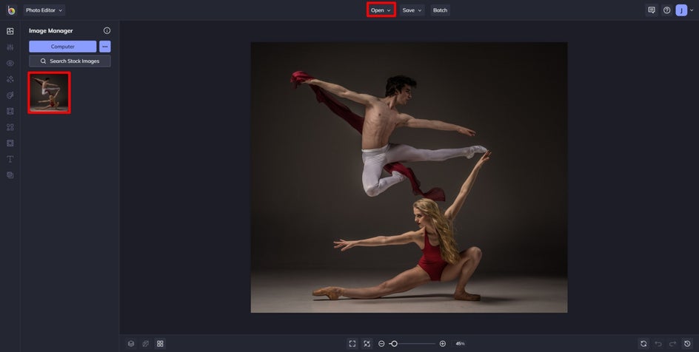
Task: Open the Effects sparkle tool
Action: (10, 79)
